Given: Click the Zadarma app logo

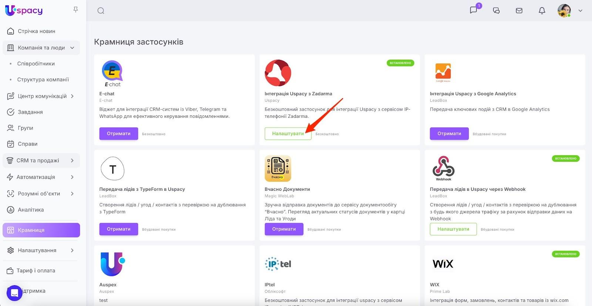Looking at the screenshot, I should 278,73.
